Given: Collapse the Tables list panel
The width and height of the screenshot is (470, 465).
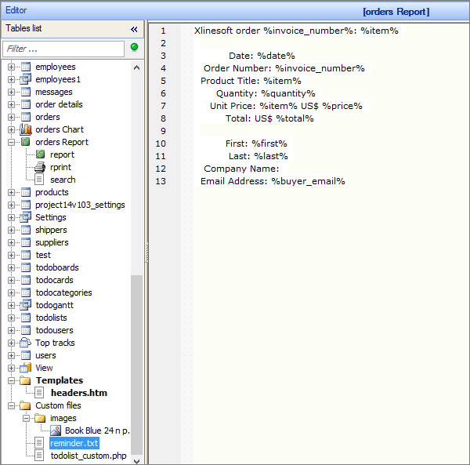Looking at the screenshot, I should click(x=134, y=29).
